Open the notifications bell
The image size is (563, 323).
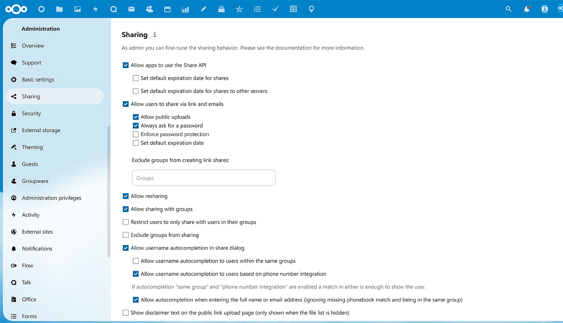pos(527,9)
